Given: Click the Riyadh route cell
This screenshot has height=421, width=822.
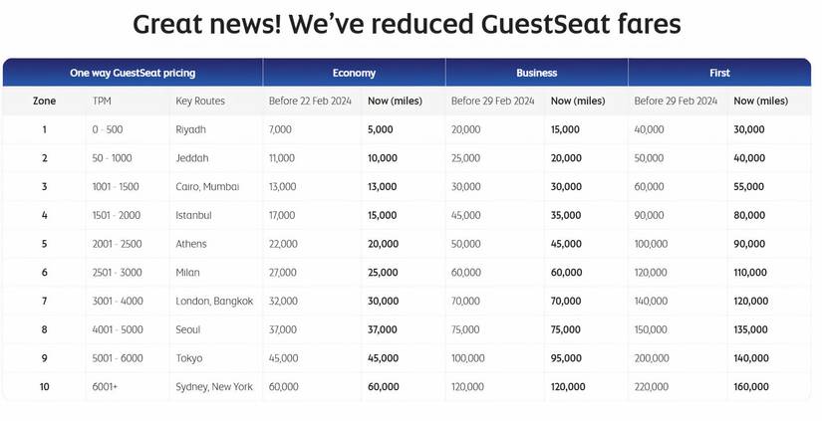Looking at the screenshot, I should [190, 129].
